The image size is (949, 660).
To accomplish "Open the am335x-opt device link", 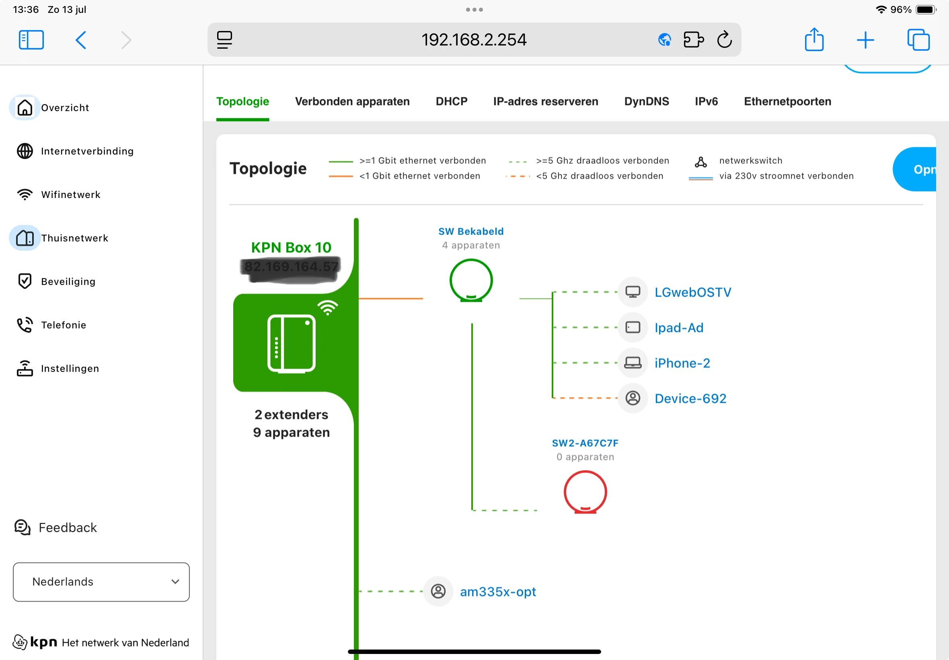I will pos(498,591).
